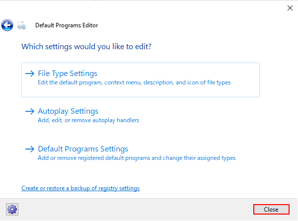Open Autoplay Settings
Image resolution: width=298 pixels, height=221 pixels.
tap(68, 111)
